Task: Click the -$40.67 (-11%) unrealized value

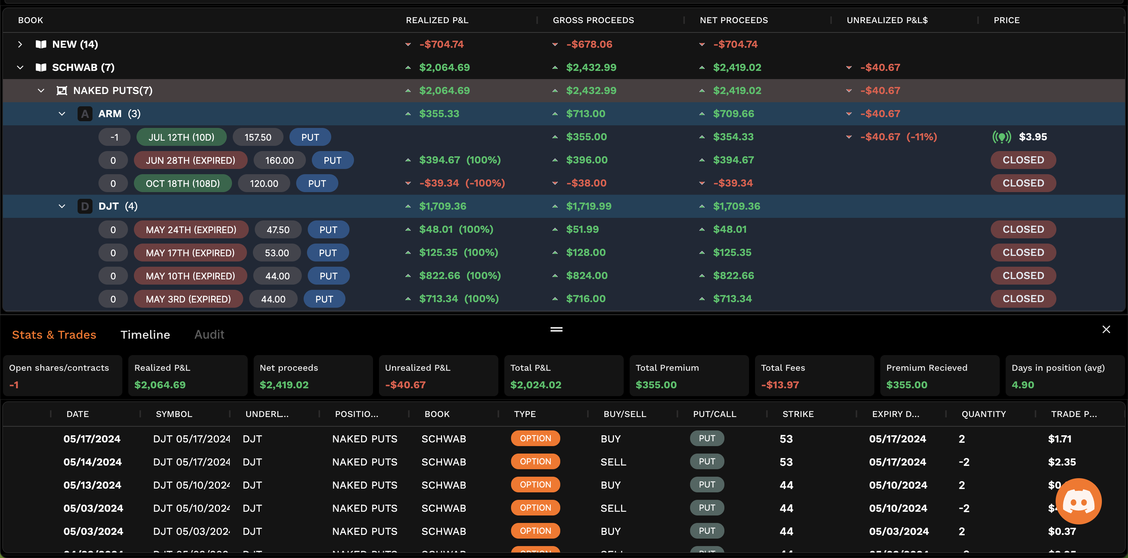Action: tap(898, 137)
